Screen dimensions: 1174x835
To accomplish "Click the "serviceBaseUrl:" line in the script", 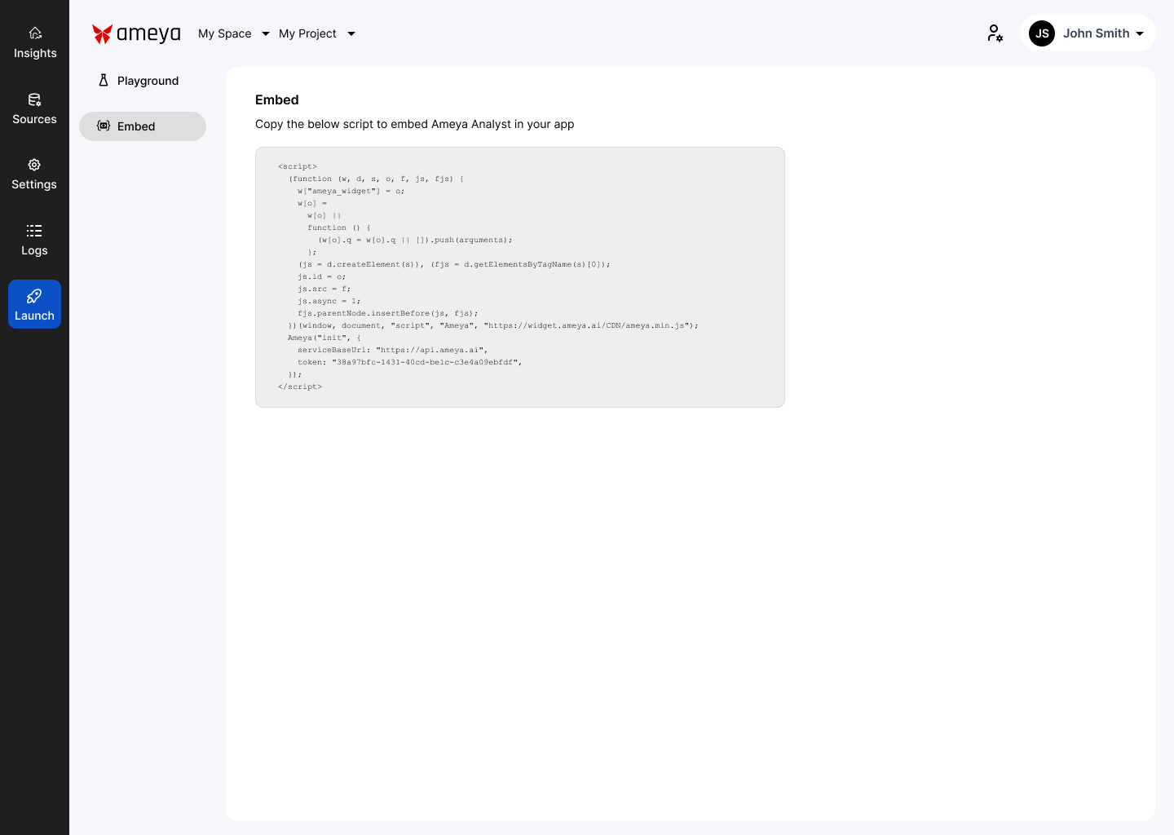I will coord(392,350).
